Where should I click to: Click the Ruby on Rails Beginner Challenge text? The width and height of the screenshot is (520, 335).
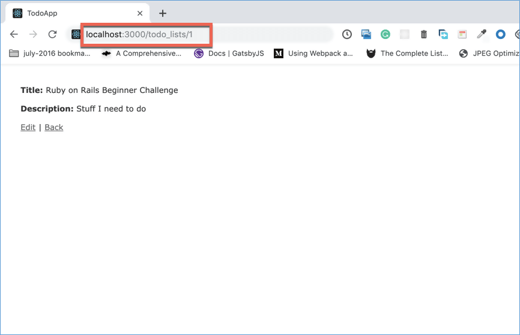112,90
